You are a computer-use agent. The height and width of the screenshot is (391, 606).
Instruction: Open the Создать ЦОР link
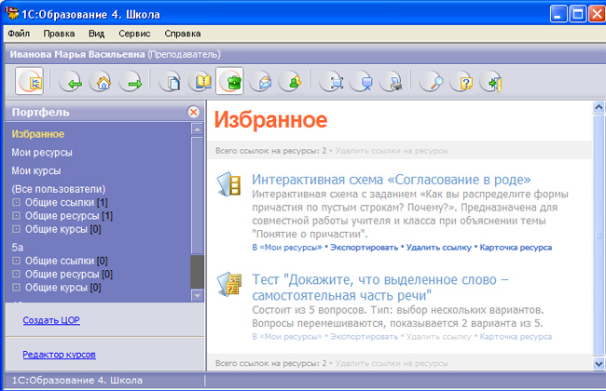point(51,320)
